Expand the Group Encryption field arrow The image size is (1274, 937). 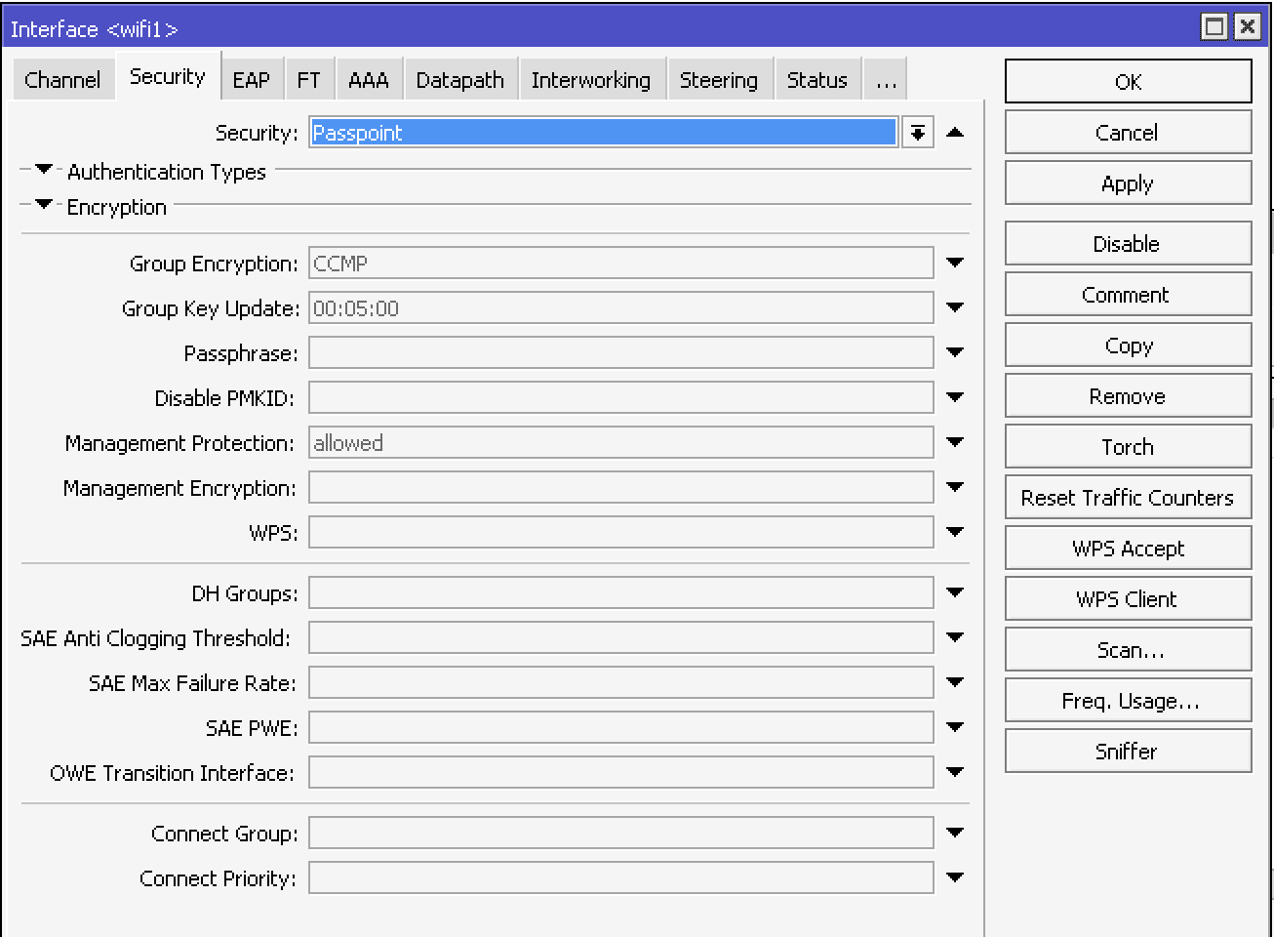pos(955,263)
